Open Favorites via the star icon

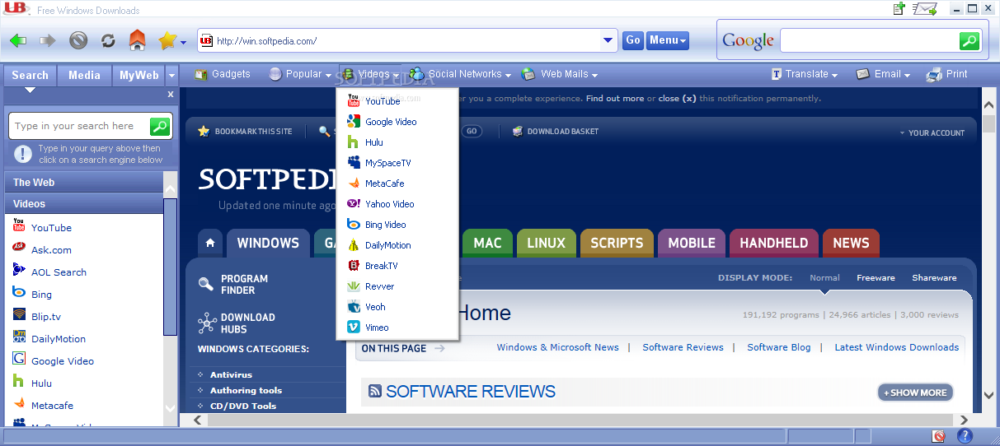pyautogui.click(x=167, y=39)
